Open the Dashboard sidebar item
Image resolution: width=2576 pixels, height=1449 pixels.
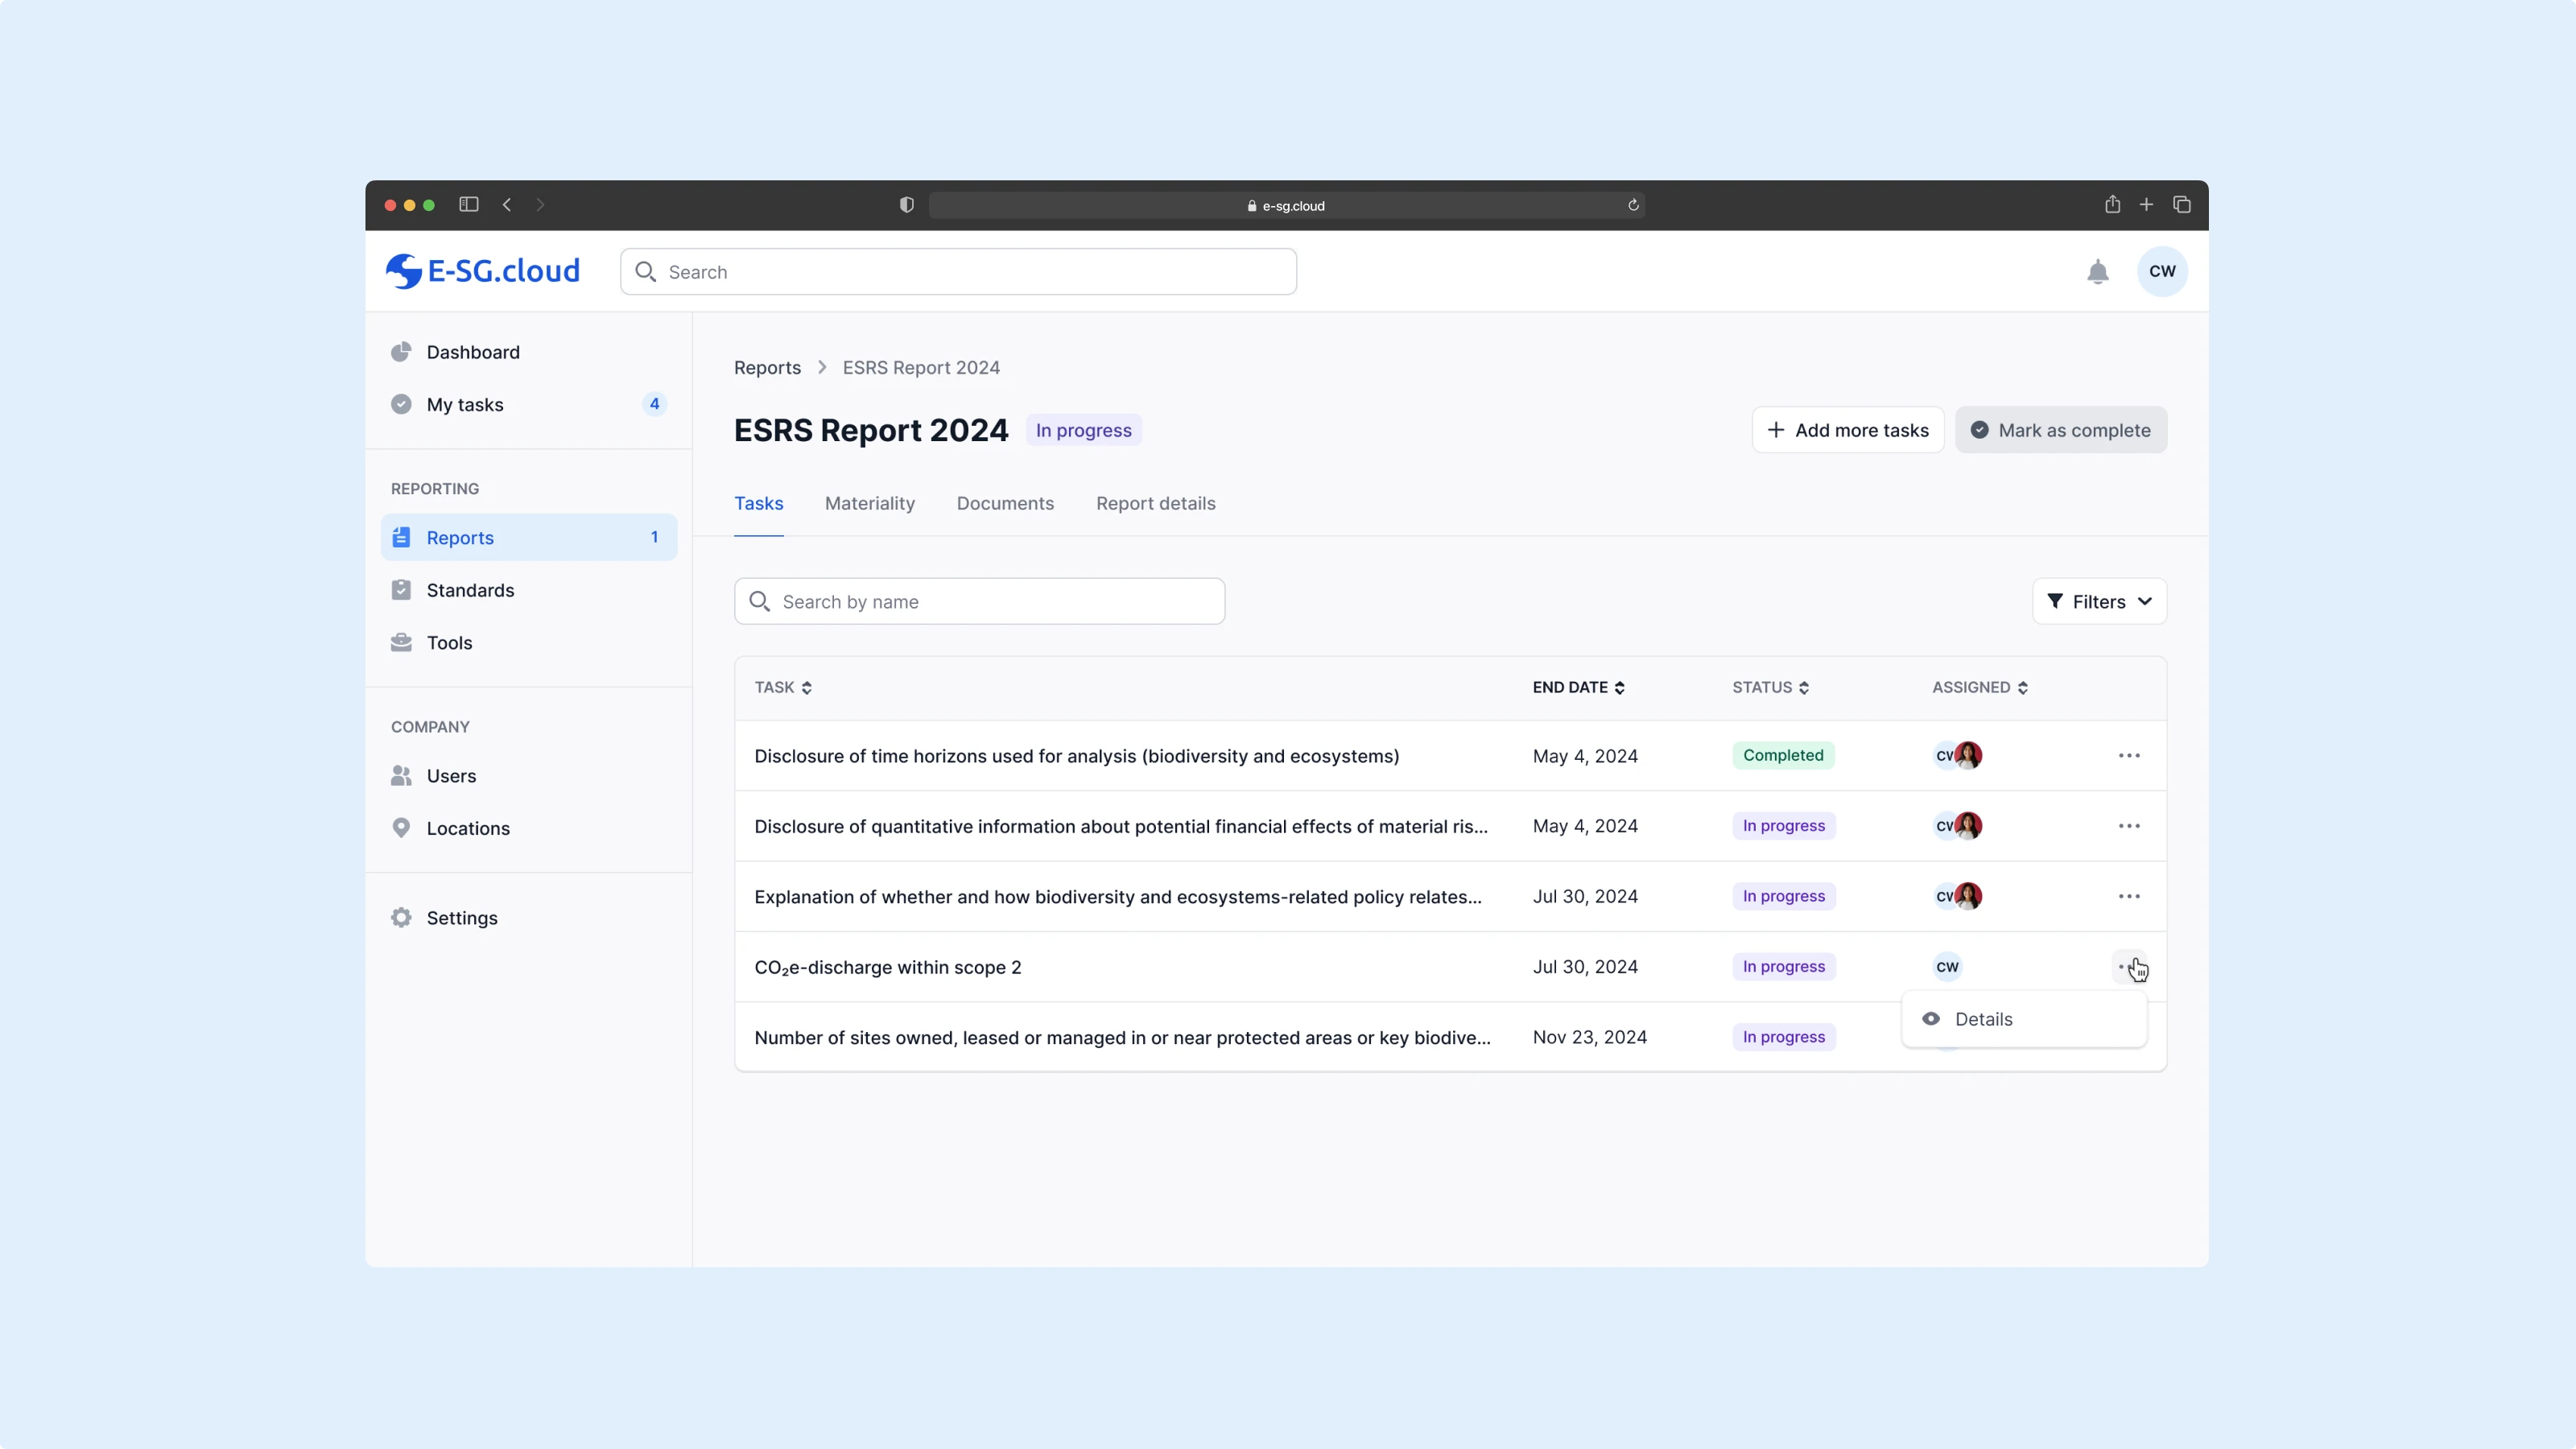click(x=473, y=352)
